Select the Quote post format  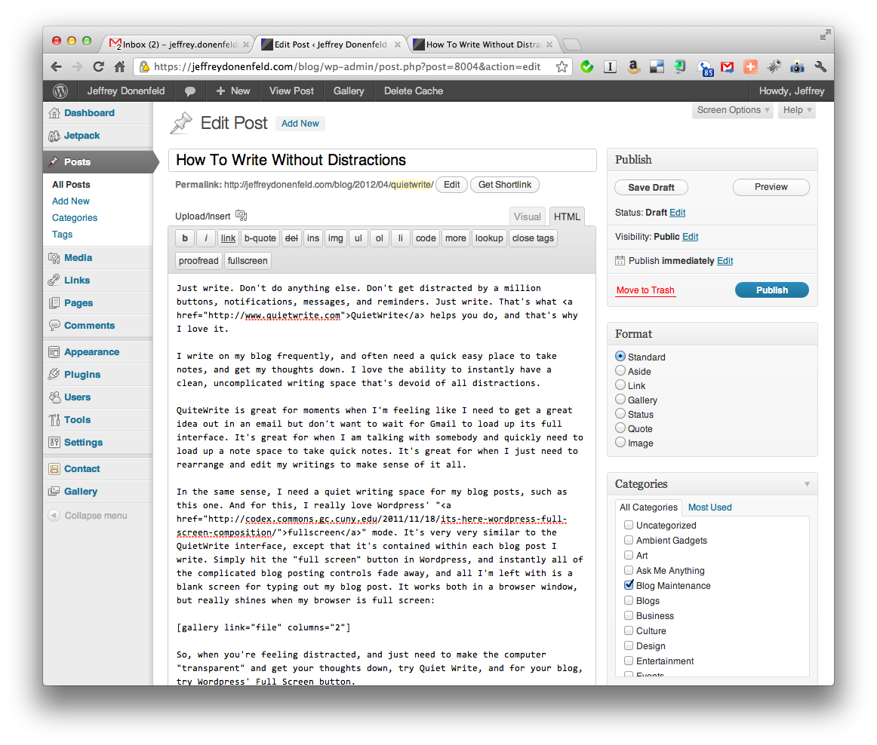[x=620, y=428]
